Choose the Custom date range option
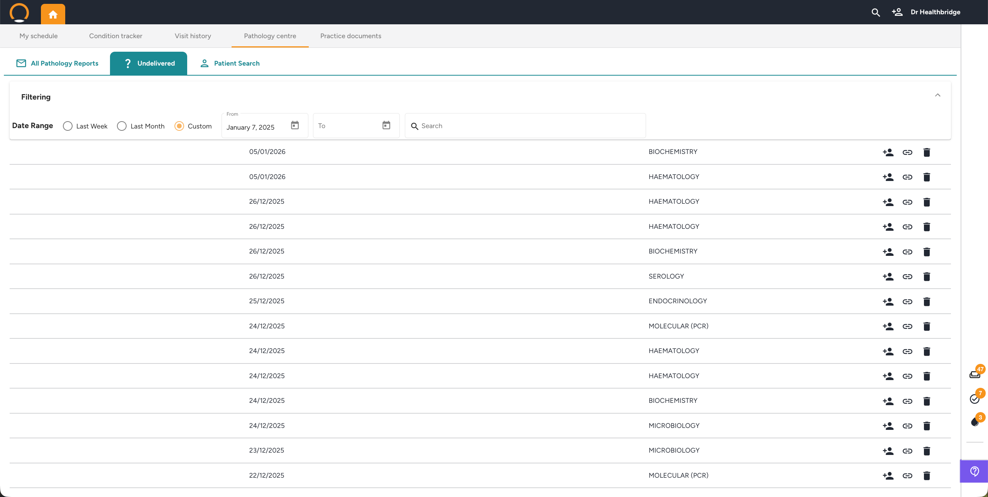988x497 pixels. tap(179, 126)
